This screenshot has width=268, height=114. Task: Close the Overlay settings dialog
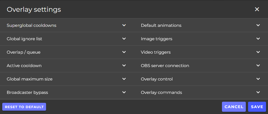point(257,9)
